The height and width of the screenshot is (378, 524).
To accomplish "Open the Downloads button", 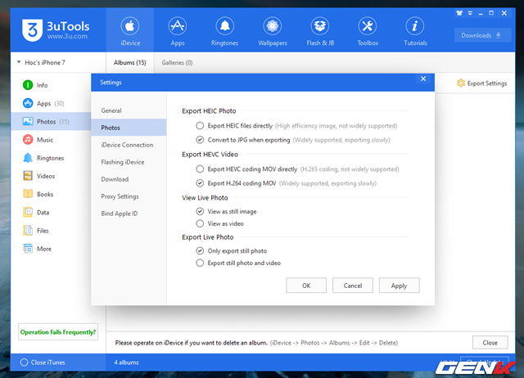I will (x=482, y=35).
